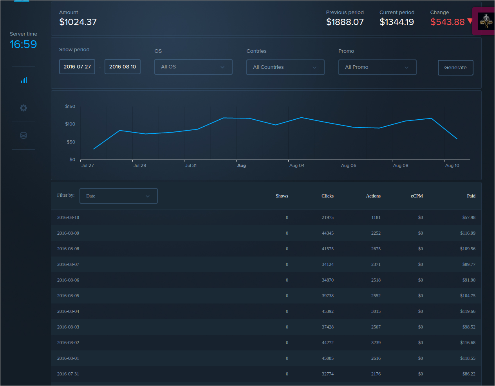
Task: Click the previous period amount $1888.07
Action: click(x=345, y=22)
